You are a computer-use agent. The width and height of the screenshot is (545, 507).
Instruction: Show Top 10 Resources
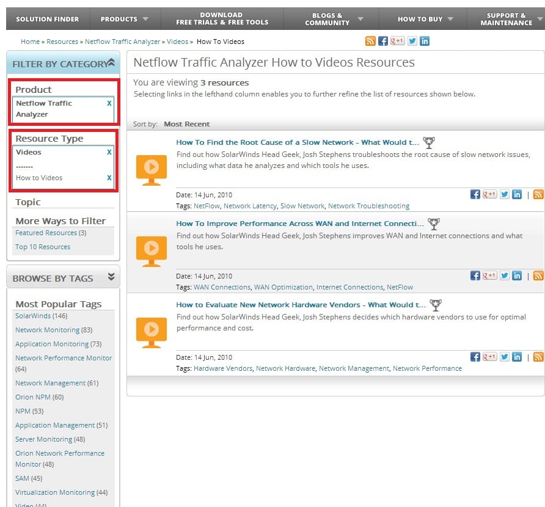pyautogui.click(x=43, y=247)
